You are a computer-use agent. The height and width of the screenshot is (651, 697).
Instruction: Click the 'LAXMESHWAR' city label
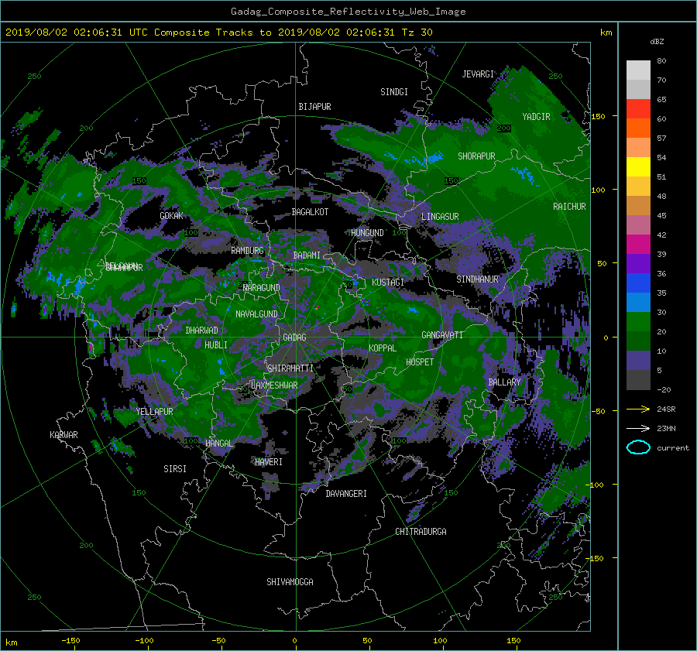274,385
